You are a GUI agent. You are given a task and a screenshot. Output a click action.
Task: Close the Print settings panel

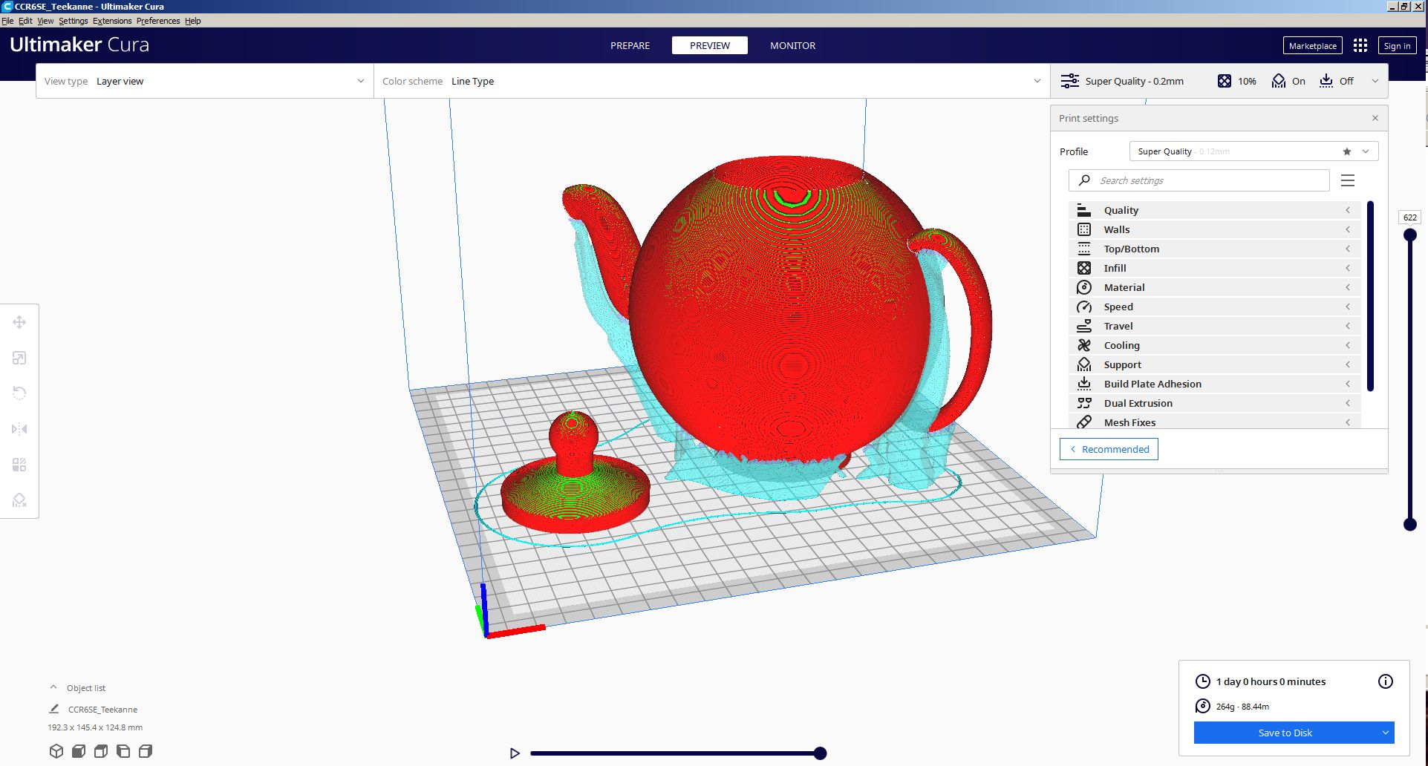[1375, 118]
